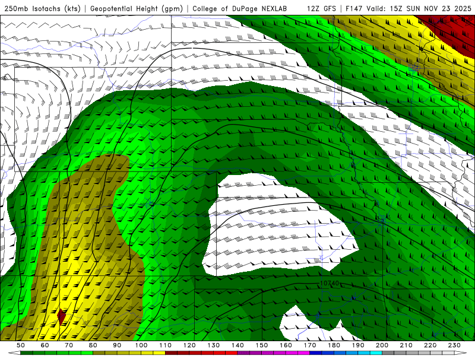Click the "140" label on the color scale

(238, 345)
